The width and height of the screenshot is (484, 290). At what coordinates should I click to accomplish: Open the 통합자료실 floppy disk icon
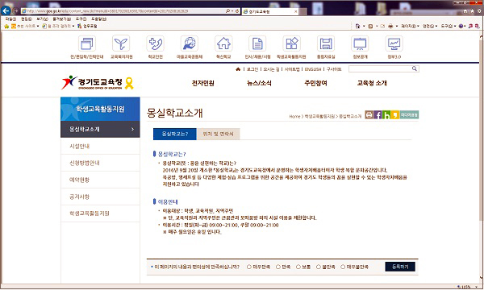[x=326, y=43]
